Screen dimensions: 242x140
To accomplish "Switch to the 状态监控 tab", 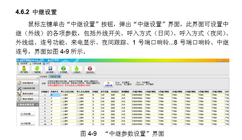I will 44,76.
